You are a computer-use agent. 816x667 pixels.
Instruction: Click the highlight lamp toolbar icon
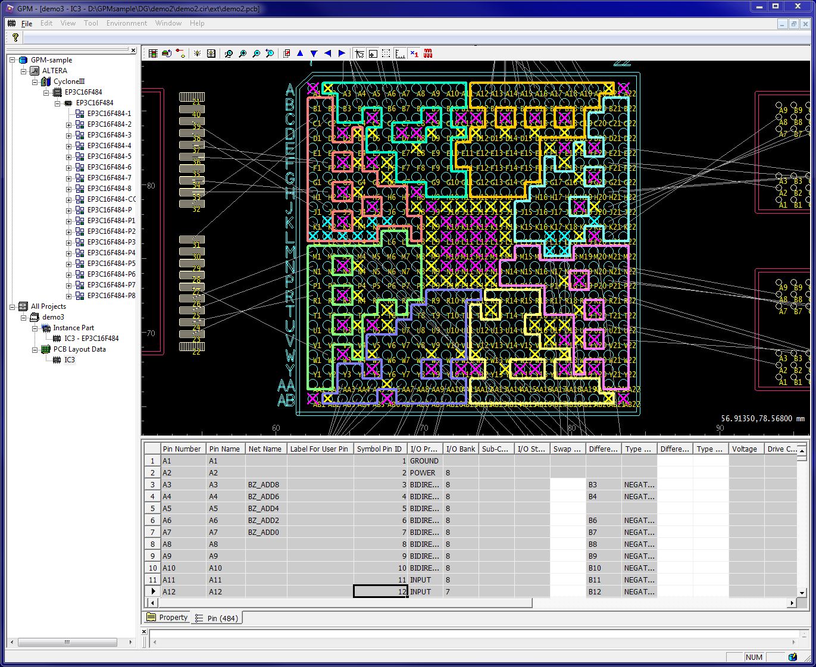coord(197,54)
